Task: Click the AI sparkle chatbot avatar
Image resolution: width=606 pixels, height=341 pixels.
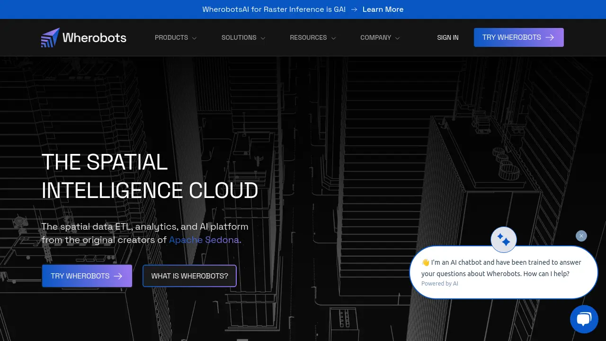Action: pos(504,240)
